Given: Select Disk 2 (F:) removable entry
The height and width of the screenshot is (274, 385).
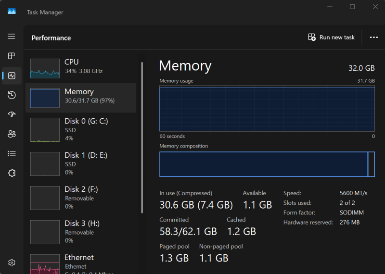Looking at the screenshot, I should [x=81, y=198].
